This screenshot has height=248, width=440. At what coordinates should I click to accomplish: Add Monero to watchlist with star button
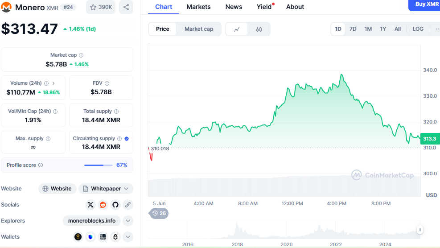(101, 7)
